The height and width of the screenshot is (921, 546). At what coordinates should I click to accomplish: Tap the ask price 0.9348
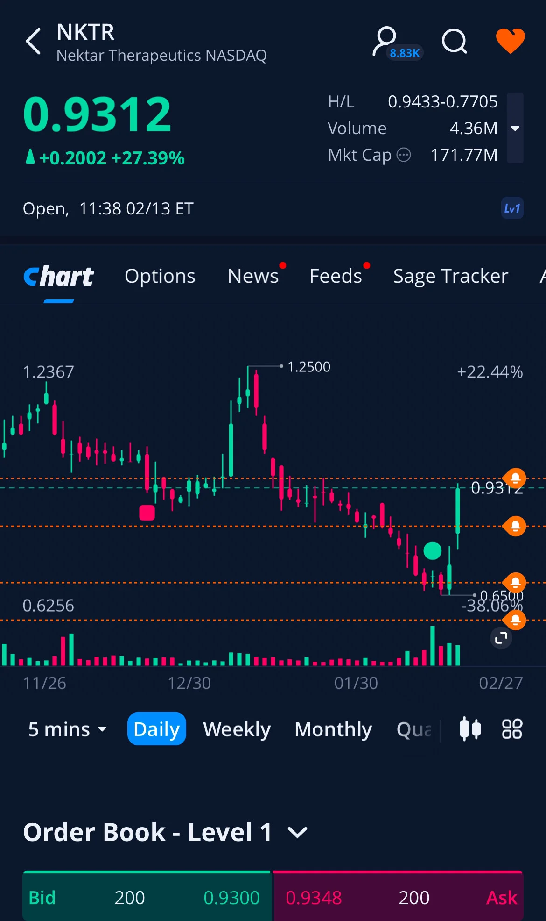[x=314, y=898]
